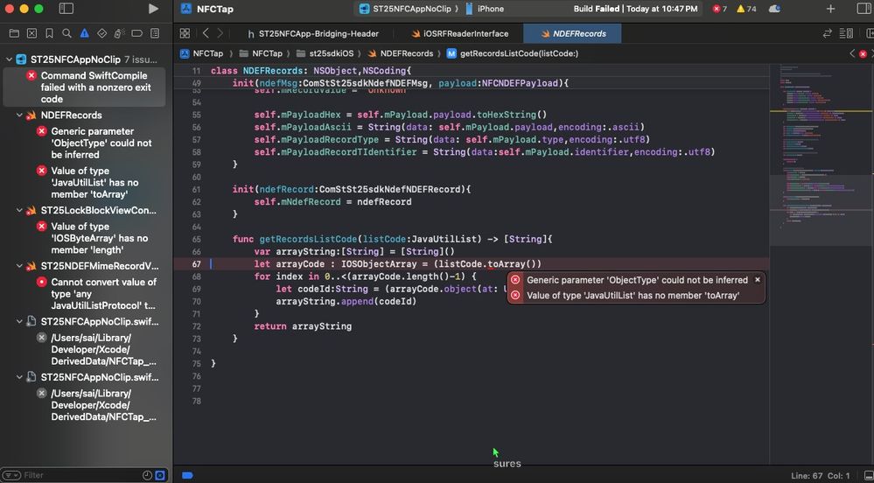The image size is (874, 483).
Task: Click the Run (play) button
Action: (154, 9)
